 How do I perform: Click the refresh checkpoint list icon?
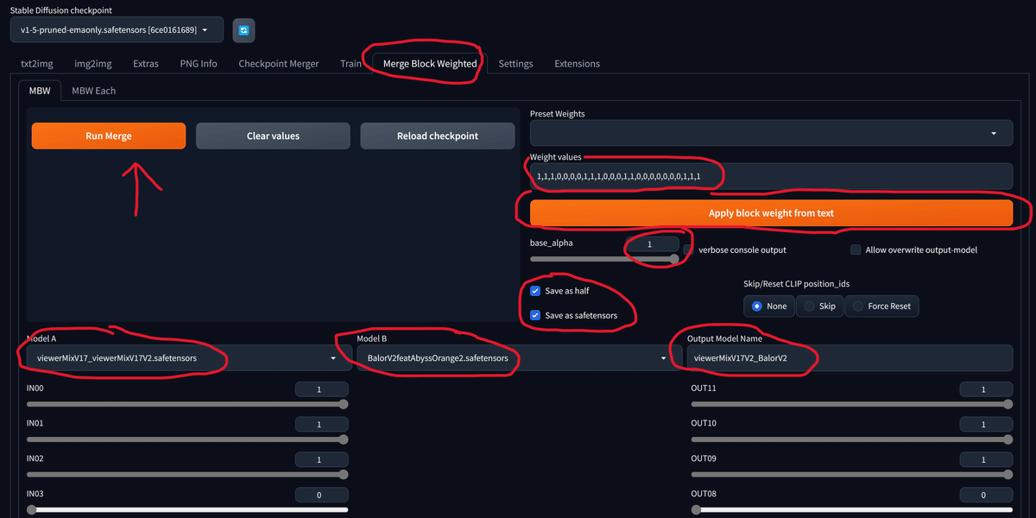(x=243, y=30)
